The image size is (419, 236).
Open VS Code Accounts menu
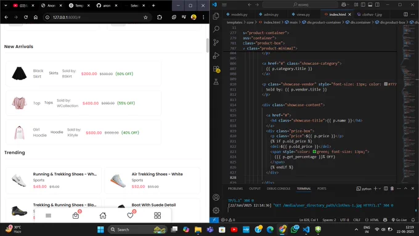(216, 197)
